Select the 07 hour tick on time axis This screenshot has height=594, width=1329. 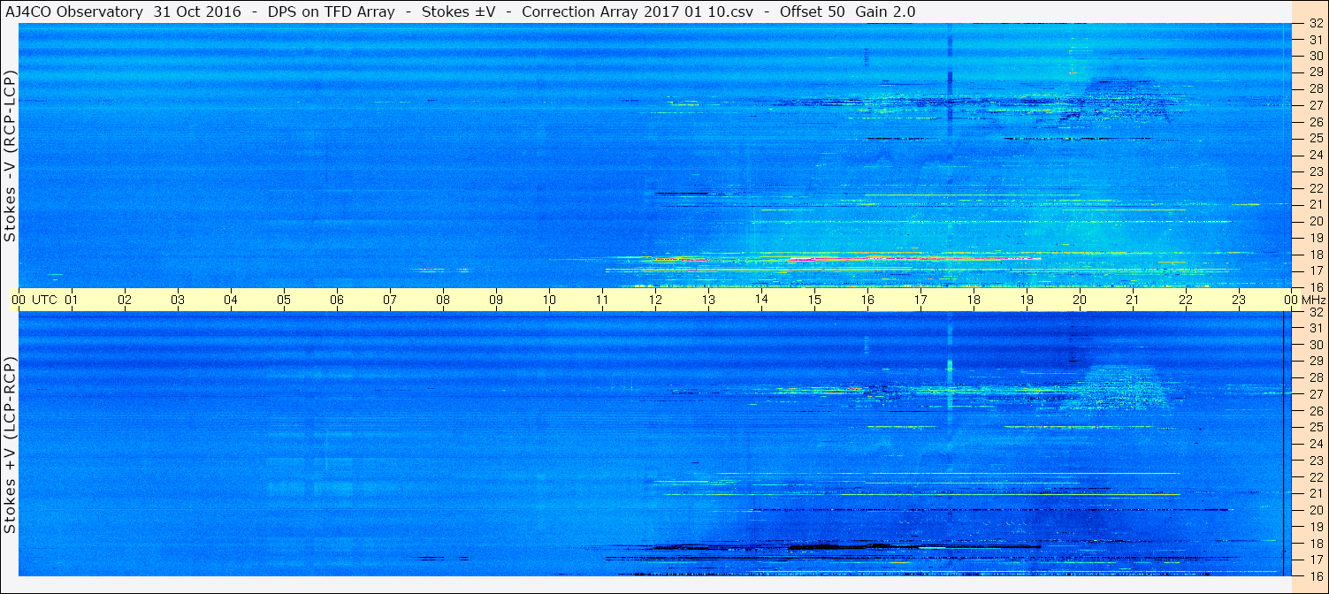(x=390, y=300)
